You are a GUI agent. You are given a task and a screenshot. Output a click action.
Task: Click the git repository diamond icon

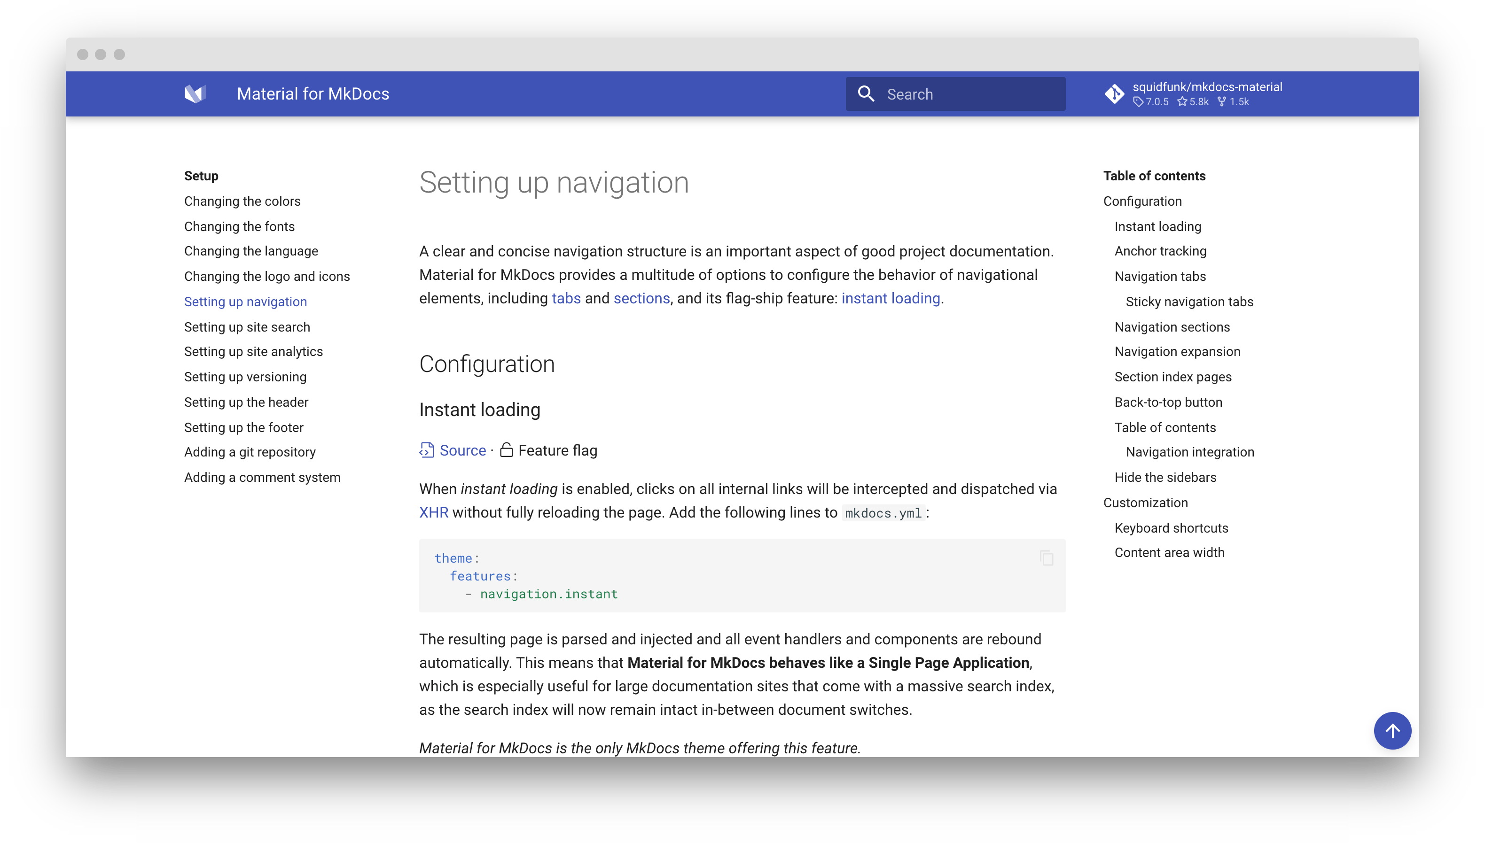(1114, 94)
